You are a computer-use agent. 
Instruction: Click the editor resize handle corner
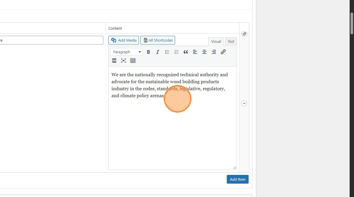click(x=235, y=168)
